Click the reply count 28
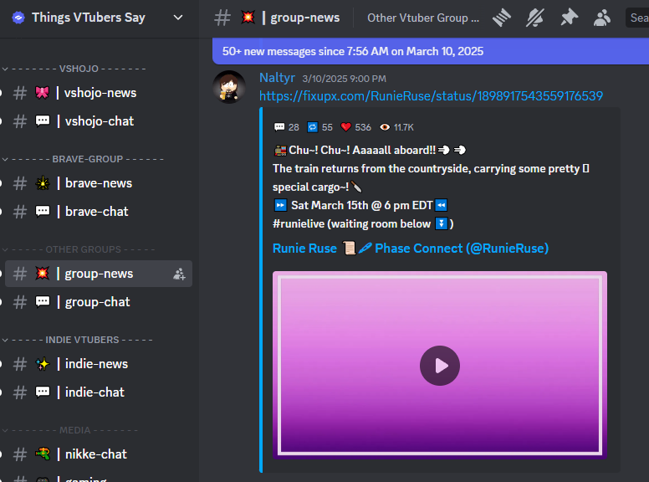Image resolution: width=649 pixels, height=482 pixels. coord(286,127)
